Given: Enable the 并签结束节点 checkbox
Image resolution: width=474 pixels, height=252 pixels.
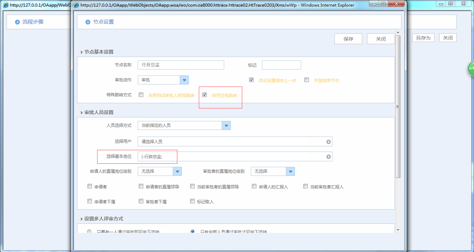Looking at the screenshot, I should pyautogui.click(x=306, y=80).
